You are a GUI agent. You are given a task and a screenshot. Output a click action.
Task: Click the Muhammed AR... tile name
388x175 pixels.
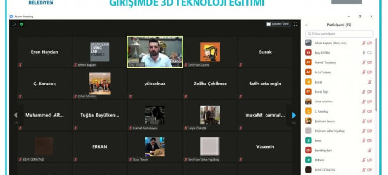click(45, 115)
